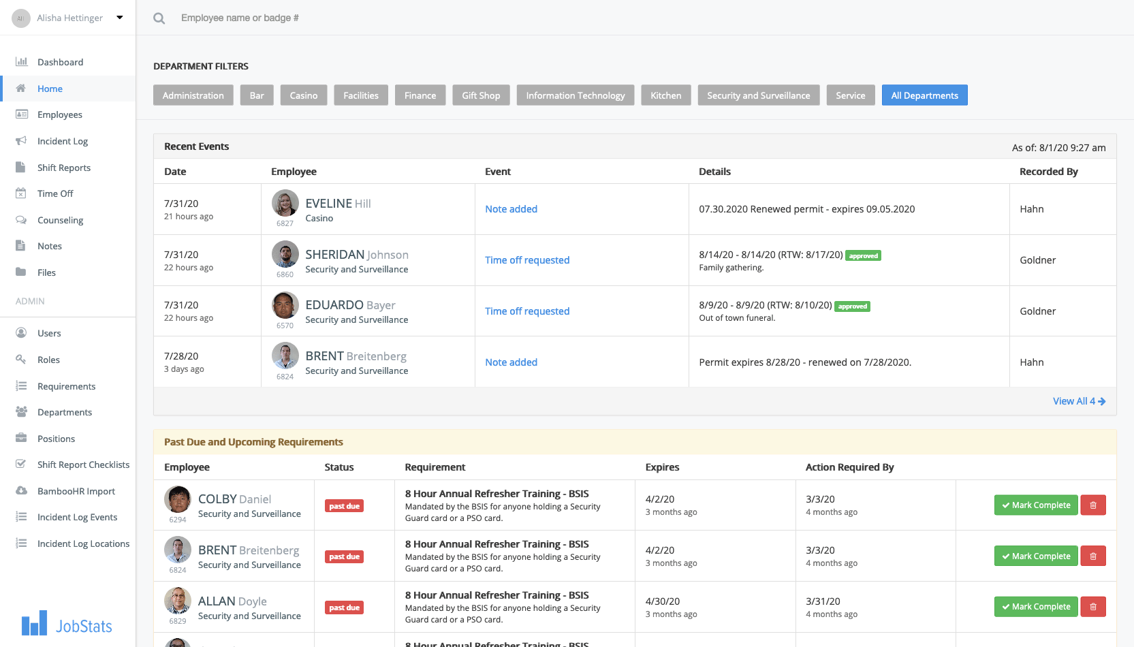Viewport: 1134px width, 647px height.
Task: Filter by Security and Surveillance department
Action: pos(759,95)
